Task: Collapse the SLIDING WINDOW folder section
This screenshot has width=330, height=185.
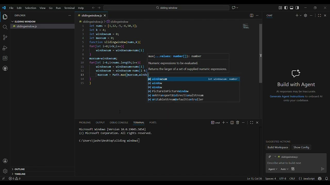Action: tap(42, 22)
